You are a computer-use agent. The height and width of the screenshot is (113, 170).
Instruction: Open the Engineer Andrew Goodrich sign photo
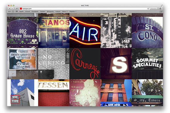[x=23, y=64]
